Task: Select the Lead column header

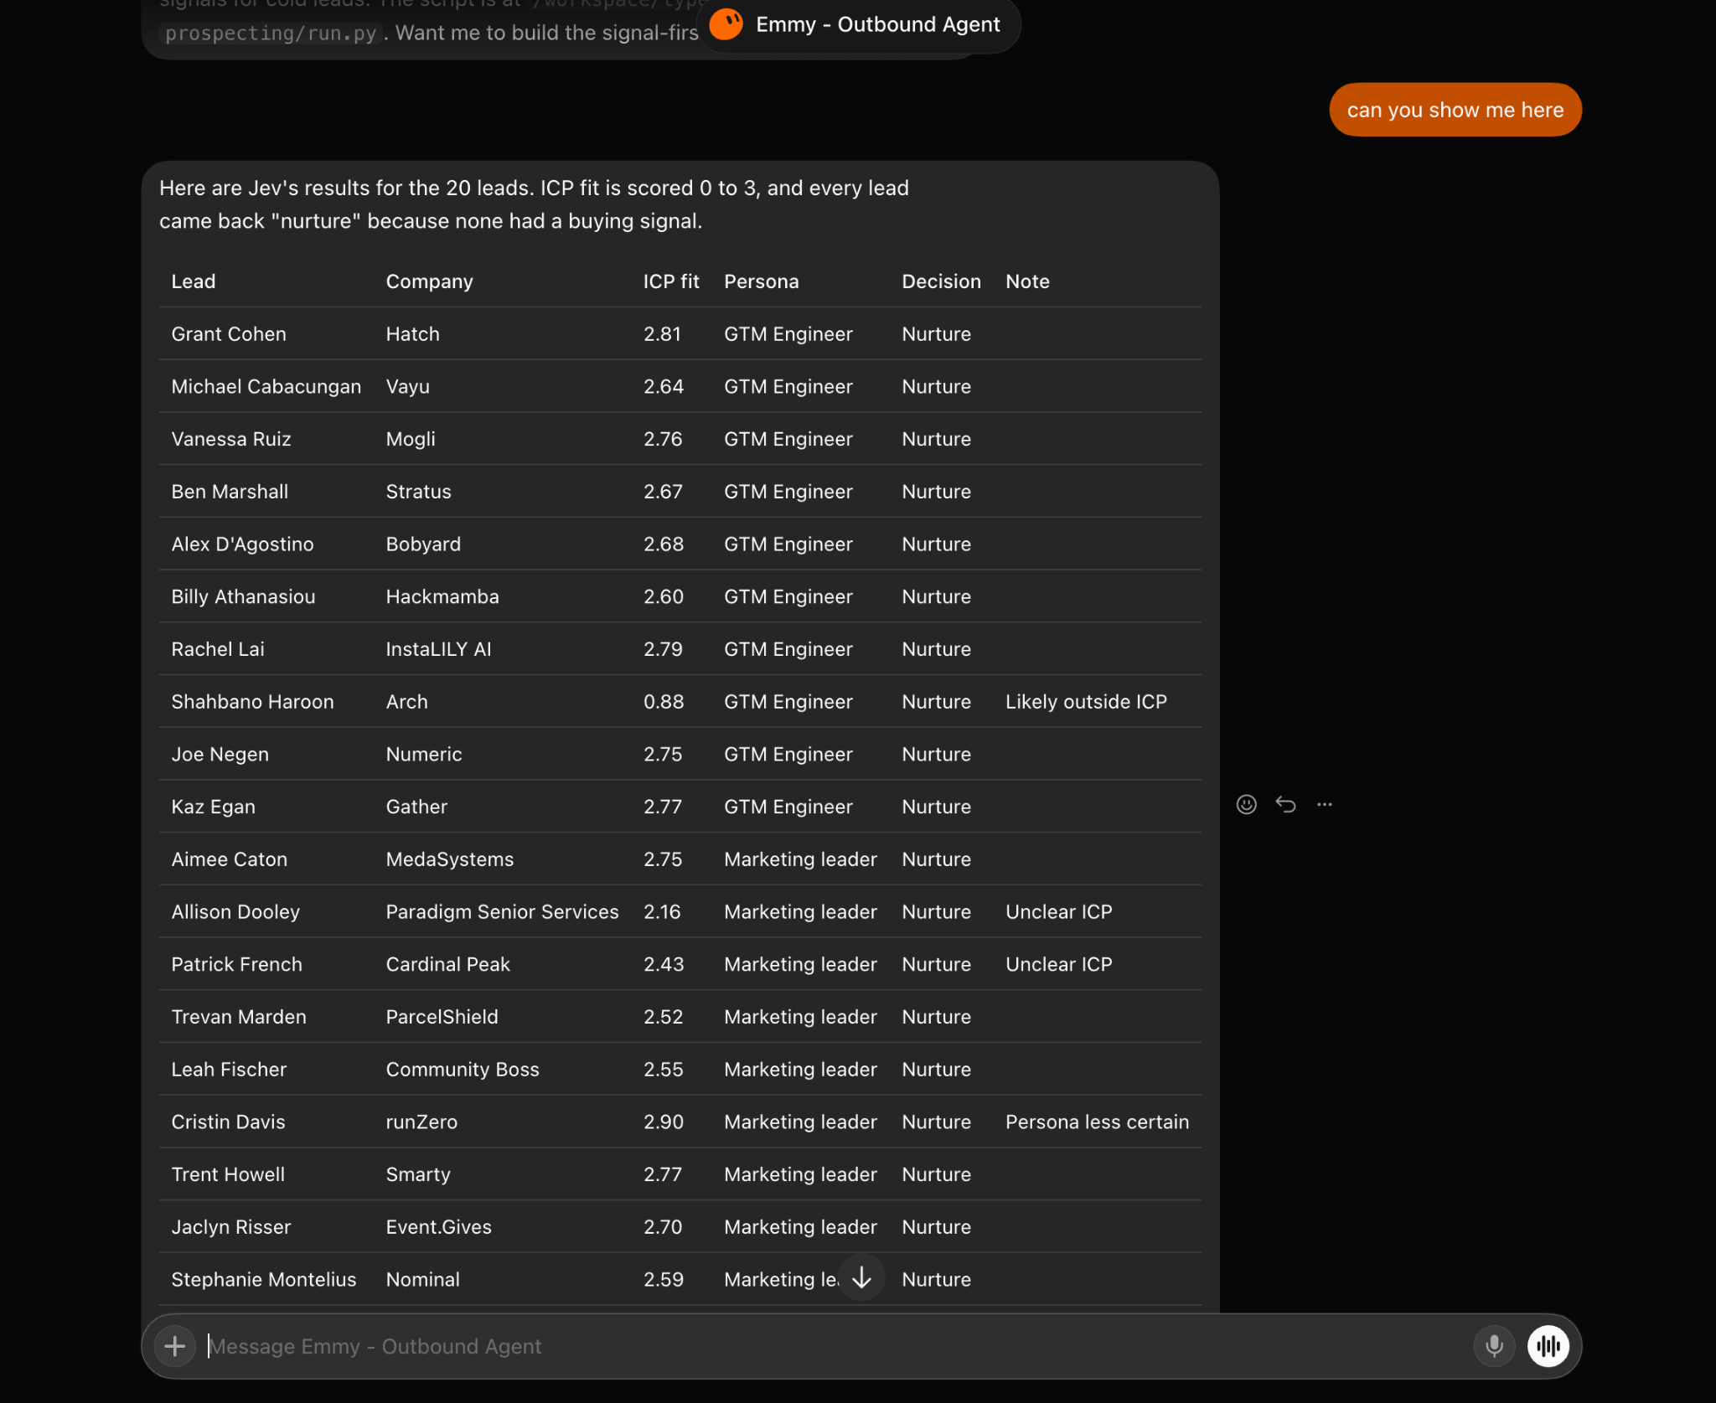Action: [x=194, y=281]
